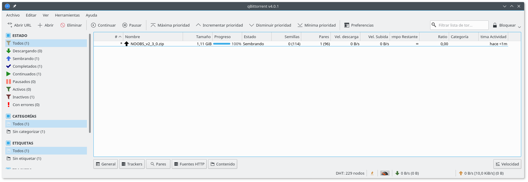Select the Con errores (0) filter
This screenshot has height=182, width=528.
pos(46,105)
